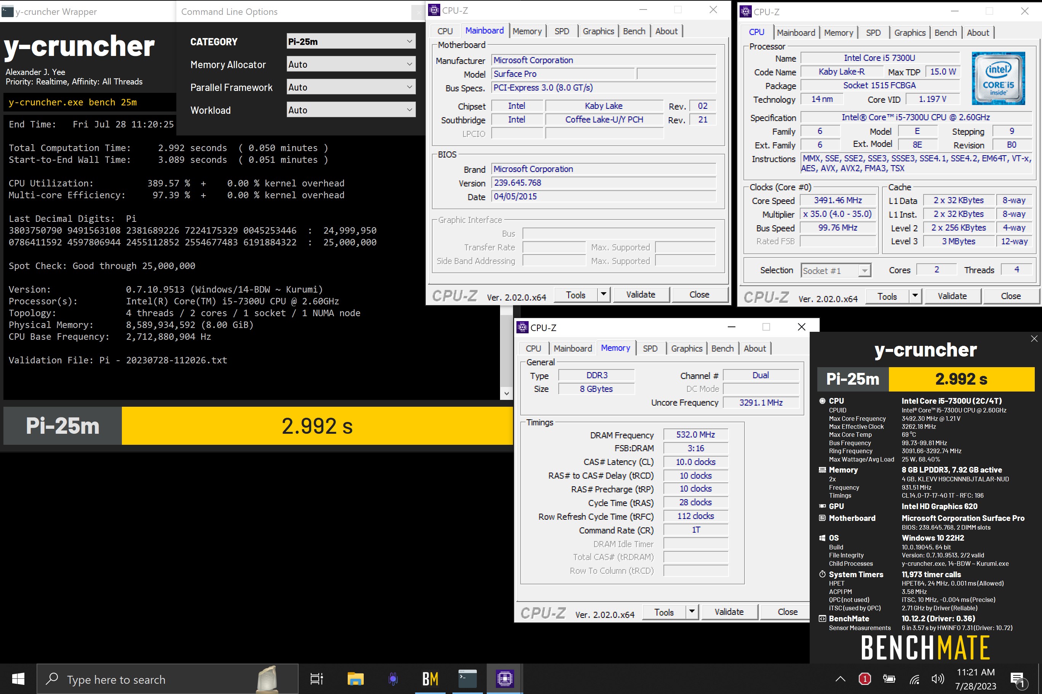Click the Motherboard section icon in BenchMate panel

coord(822,518)
